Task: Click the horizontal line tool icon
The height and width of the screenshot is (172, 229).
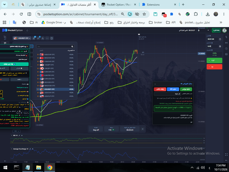Action: click(47, 38)
